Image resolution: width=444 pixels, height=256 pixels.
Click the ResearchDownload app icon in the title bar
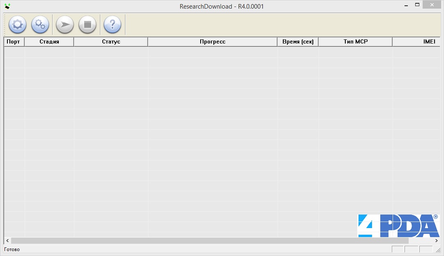point(7,6)
